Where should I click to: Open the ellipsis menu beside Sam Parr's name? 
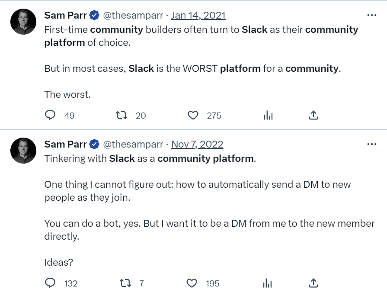pos(371,14)
